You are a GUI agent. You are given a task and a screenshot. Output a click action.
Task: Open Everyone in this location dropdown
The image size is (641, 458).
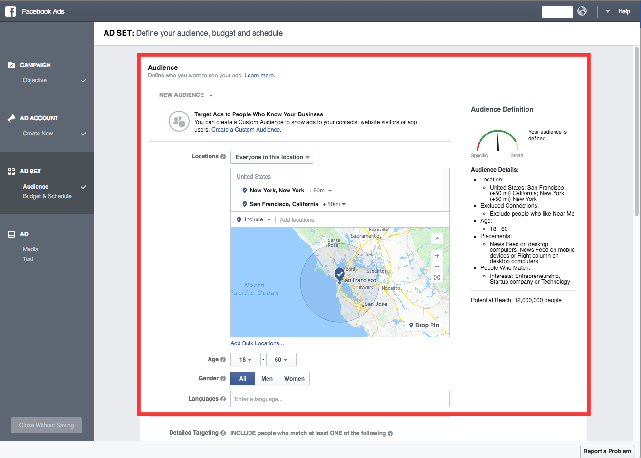click(272, 157)
